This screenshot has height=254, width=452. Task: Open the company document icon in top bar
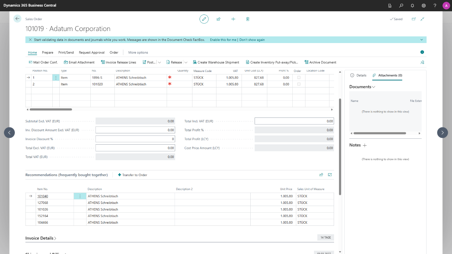(x=390, y=6)
